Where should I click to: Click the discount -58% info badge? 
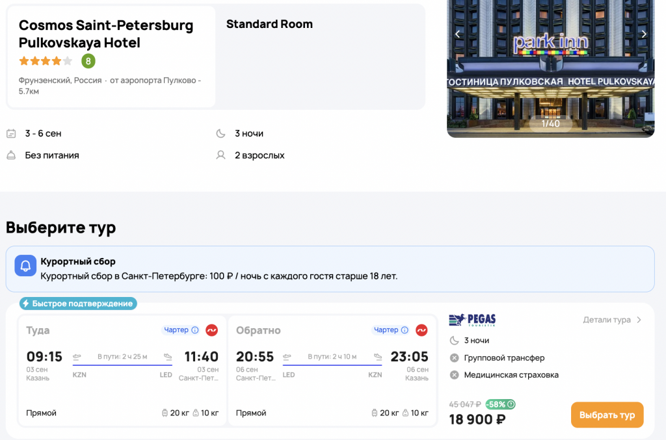tap(500, 404)
